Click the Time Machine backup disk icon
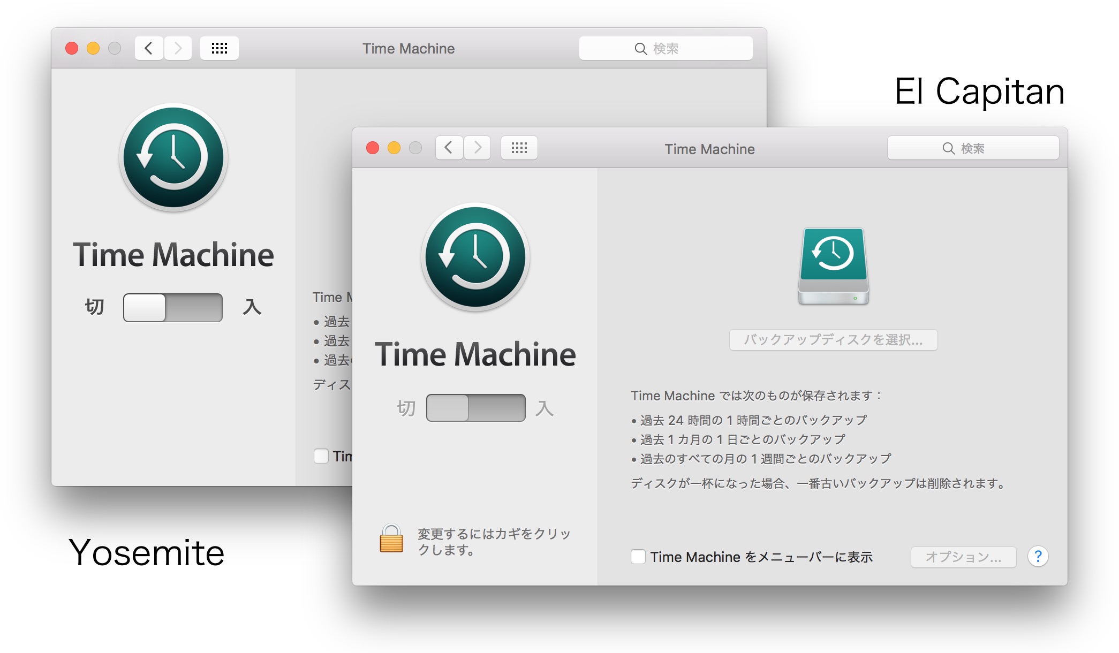 [833, 266]
